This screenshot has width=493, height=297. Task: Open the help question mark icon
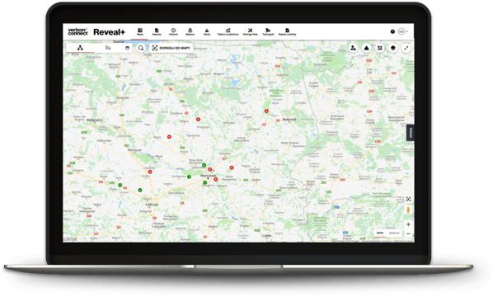392,31
